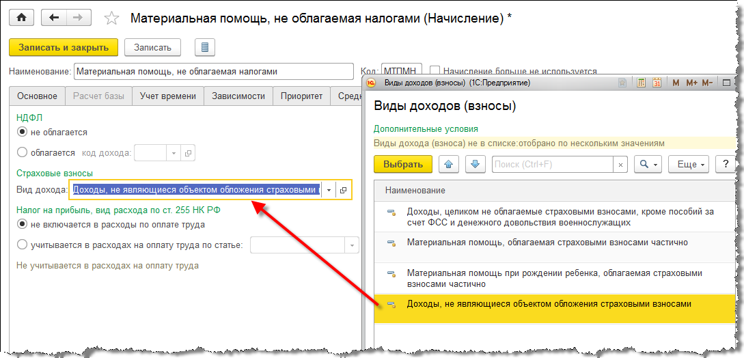Select НДФЛ 'не облагается' radio button
744x358 pixels.
tap(21, 132)
